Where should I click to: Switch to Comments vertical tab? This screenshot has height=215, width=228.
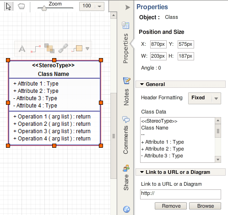[x=125, y=140]
